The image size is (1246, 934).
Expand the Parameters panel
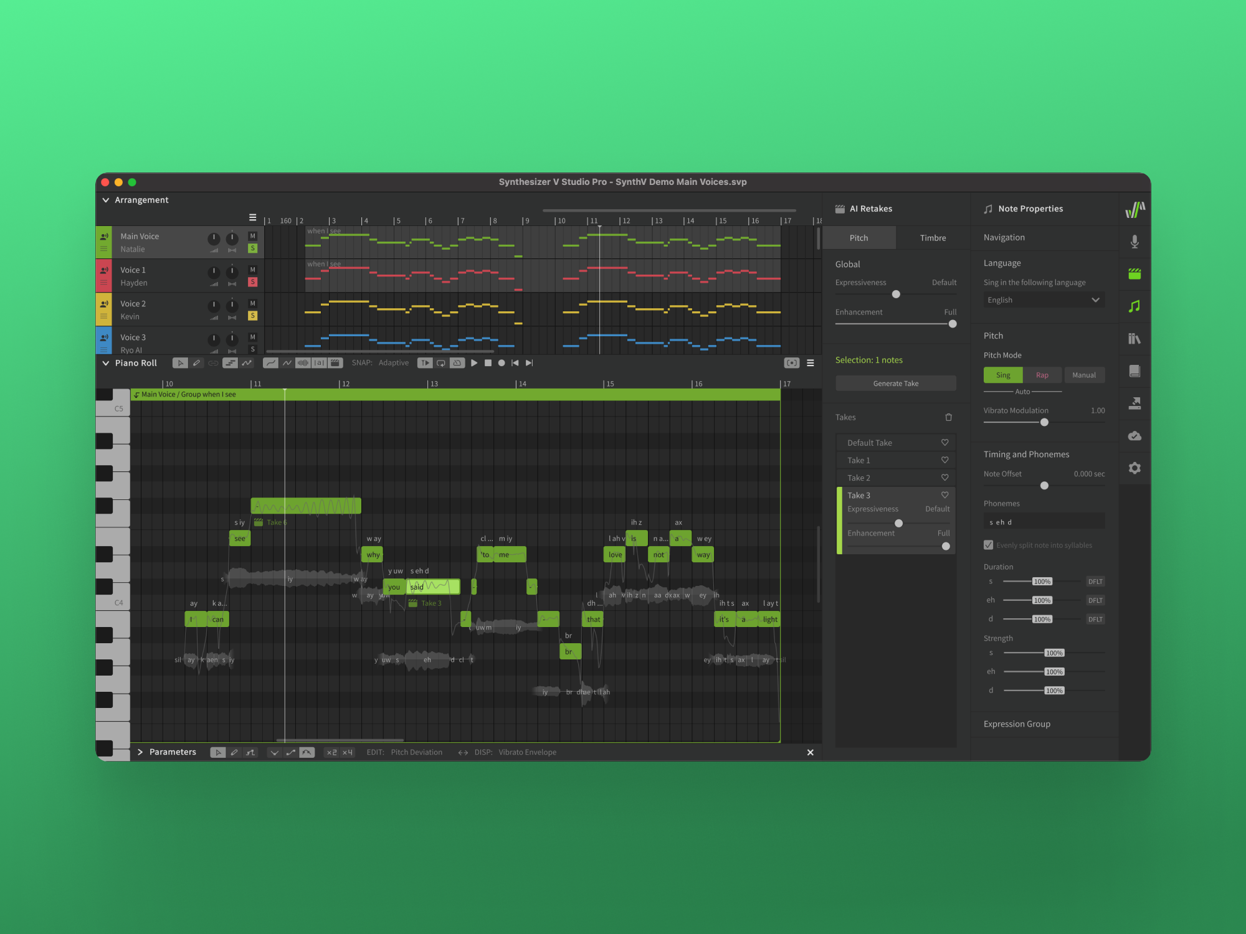point(140,752)
